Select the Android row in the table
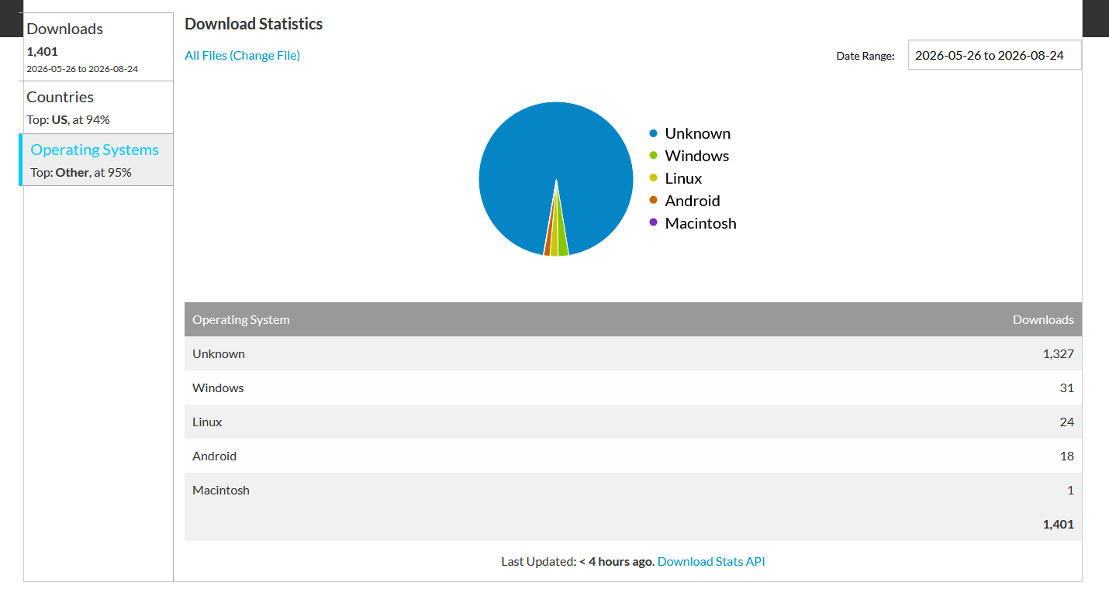The height and width of the screenshot is (589, 1109). coord(633,456)
